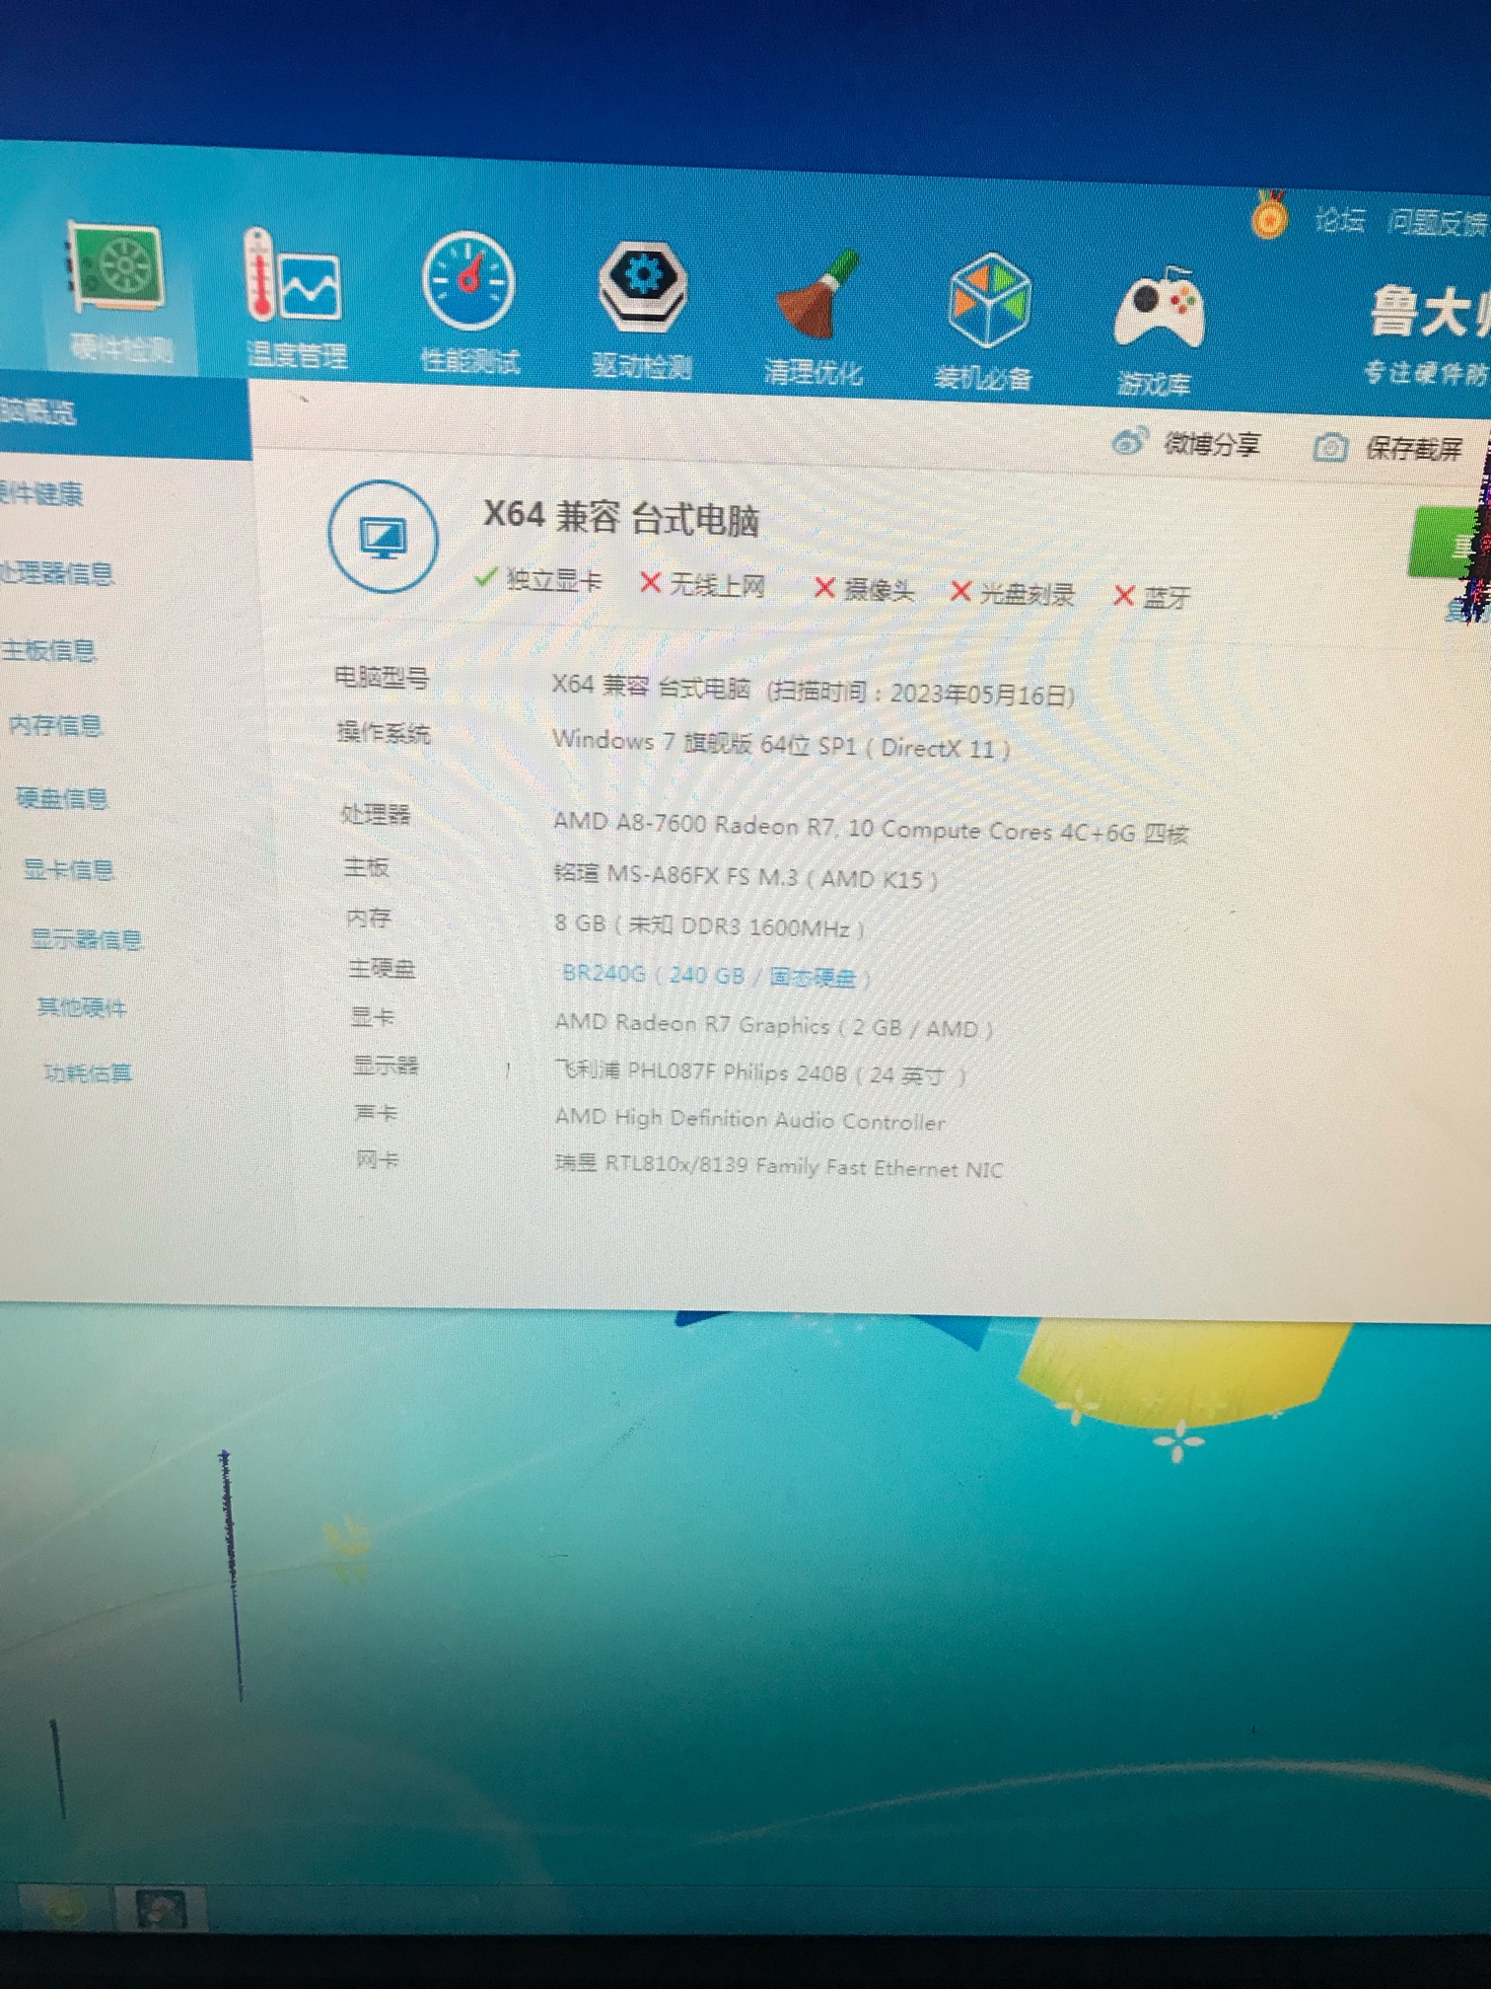Click the gold medal icon
The height and width of the screenshot is (1989, 1491).
(x=1269, y=214)
